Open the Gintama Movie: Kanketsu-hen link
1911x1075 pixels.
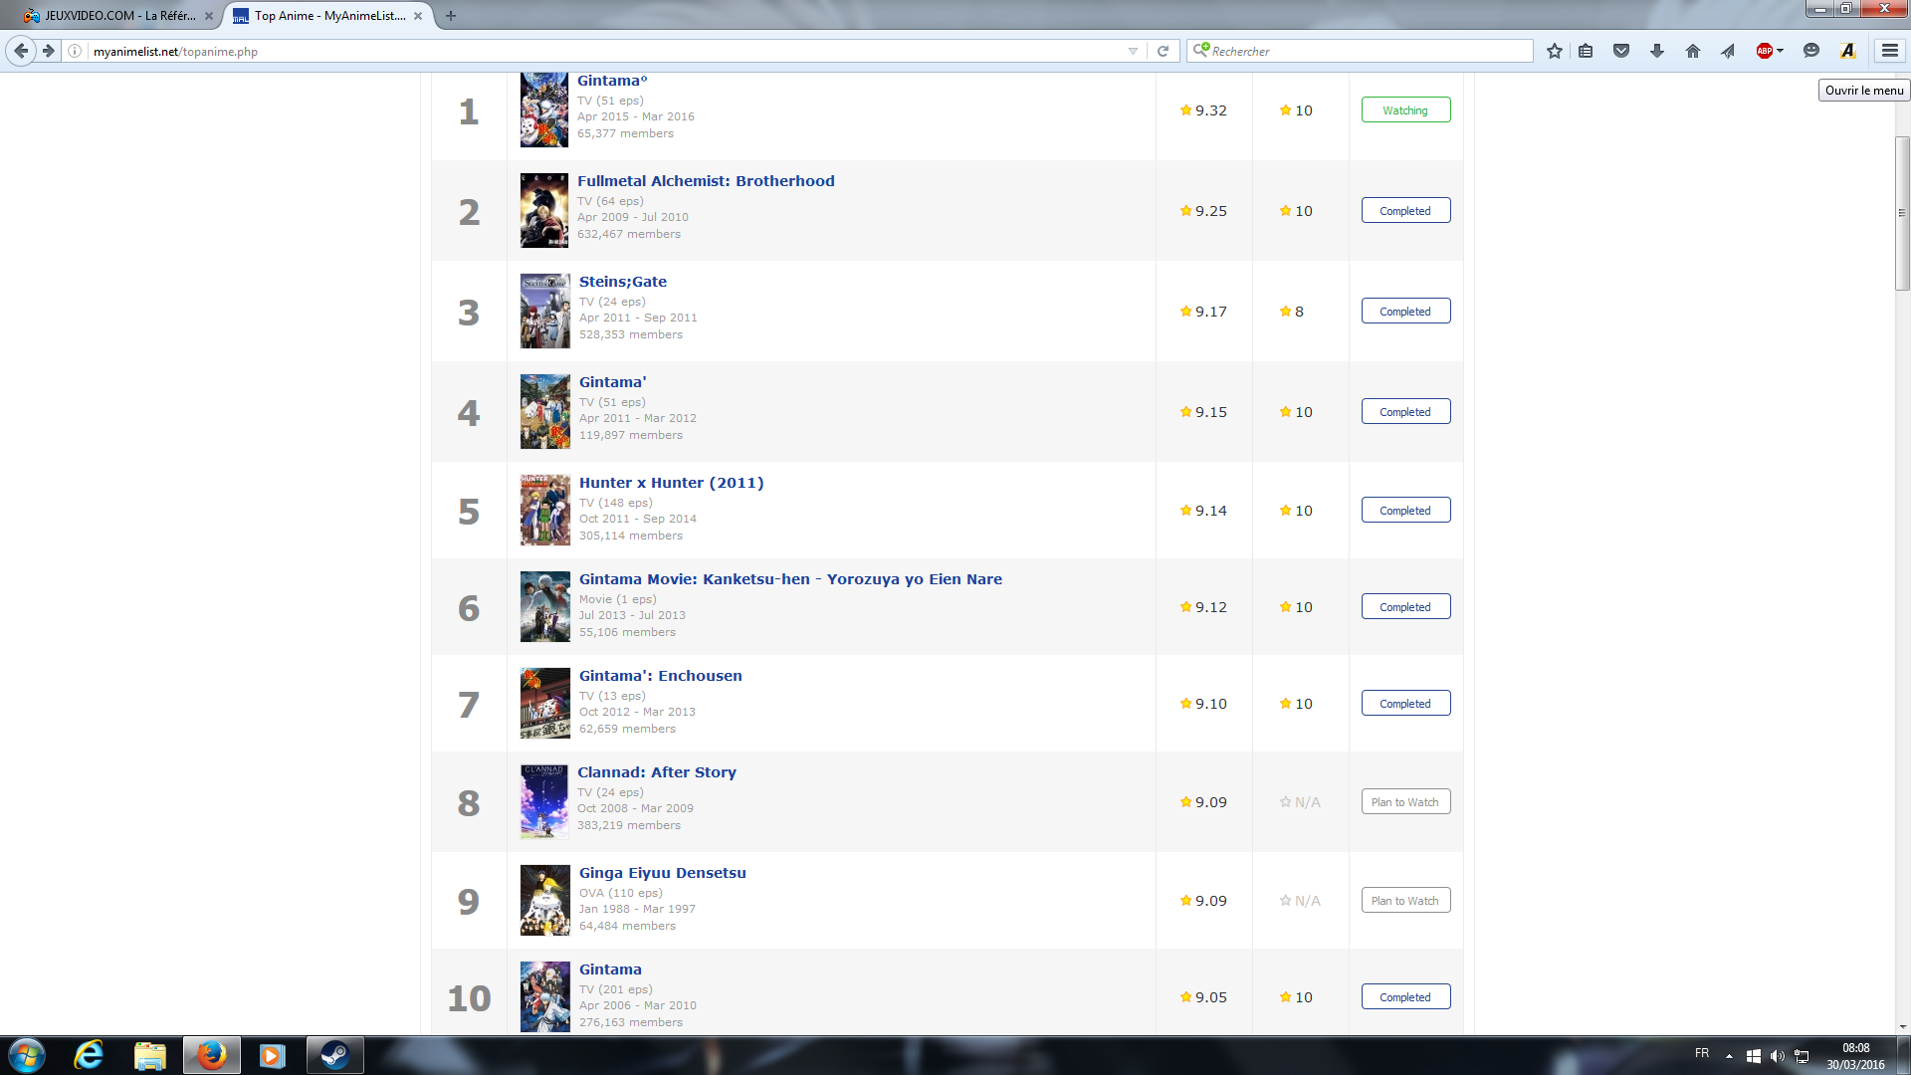click(790, 579)
